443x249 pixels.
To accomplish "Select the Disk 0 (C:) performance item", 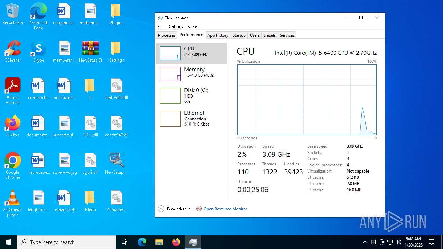I will pyautogui.click(x=192, y=95).
